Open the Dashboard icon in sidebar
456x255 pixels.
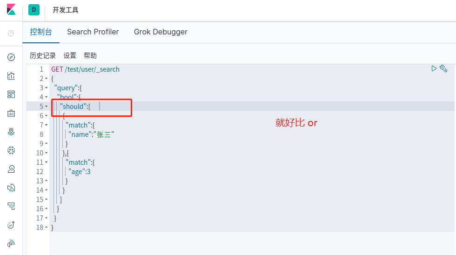point(11,94)
